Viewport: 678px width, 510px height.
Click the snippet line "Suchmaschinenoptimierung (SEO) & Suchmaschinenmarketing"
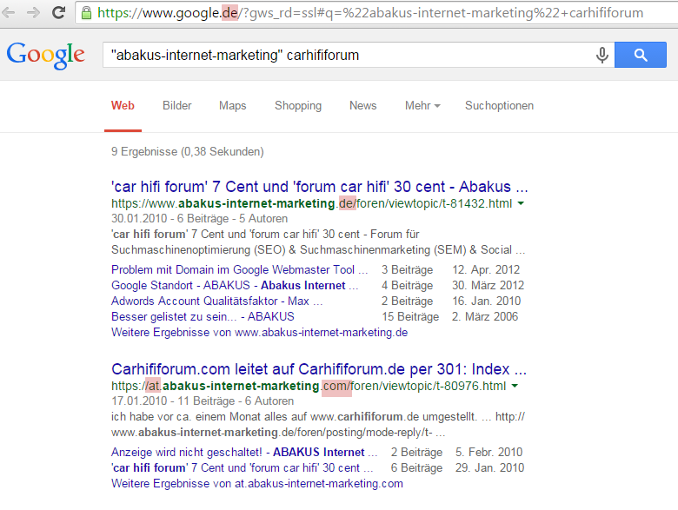(x=318, y=250)
